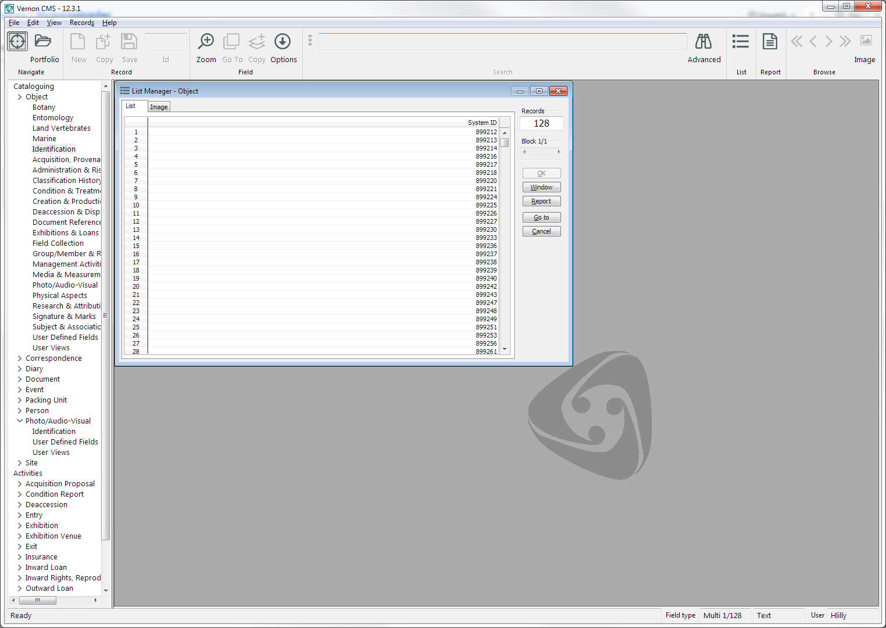Click the Image toolbar icon
The height and width of the screenshot is (628, 886).
tap(866, 41)
